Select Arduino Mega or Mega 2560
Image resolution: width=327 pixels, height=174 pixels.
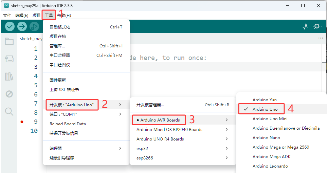[x=281, y=147]
